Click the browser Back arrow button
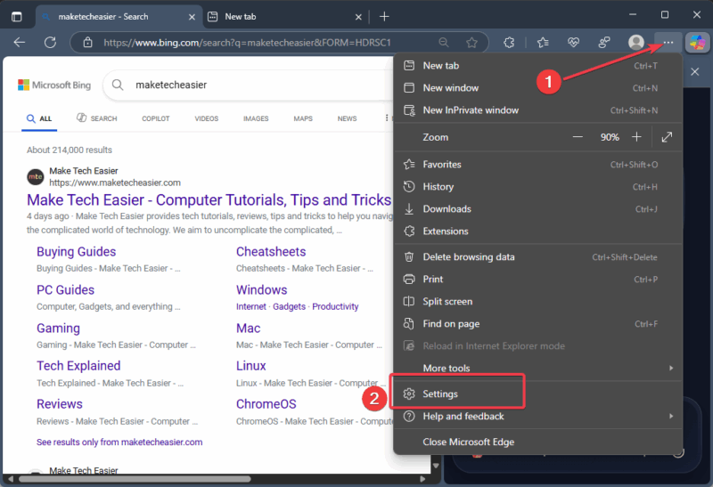713x487 pixels. tap(20, 42)
